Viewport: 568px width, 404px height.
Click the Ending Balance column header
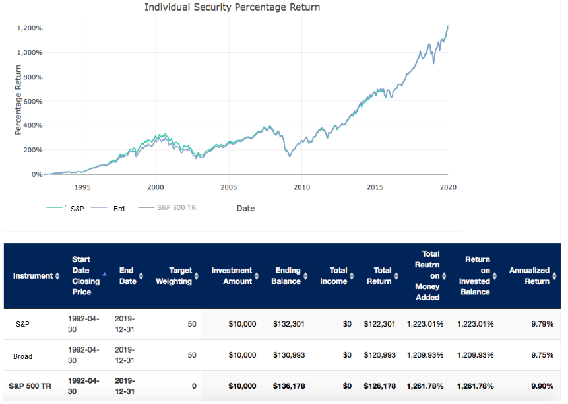tap(286, 276)
